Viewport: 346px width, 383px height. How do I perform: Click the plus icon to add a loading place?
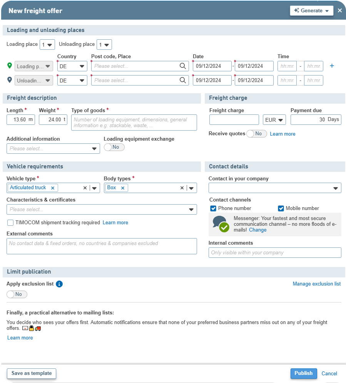332,66
